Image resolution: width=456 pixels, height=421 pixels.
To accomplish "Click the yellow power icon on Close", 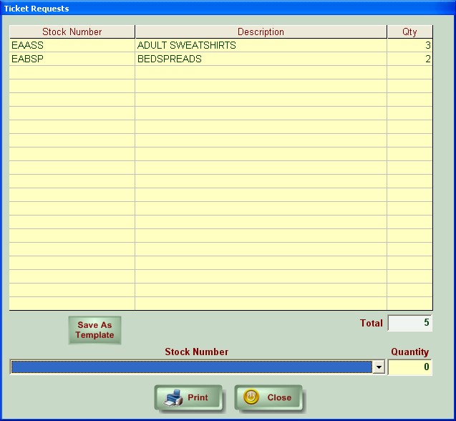I will click(x=251, y=397).
